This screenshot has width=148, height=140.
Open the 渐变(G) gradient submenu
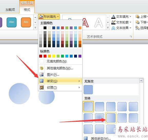click(x=60, y=81)
